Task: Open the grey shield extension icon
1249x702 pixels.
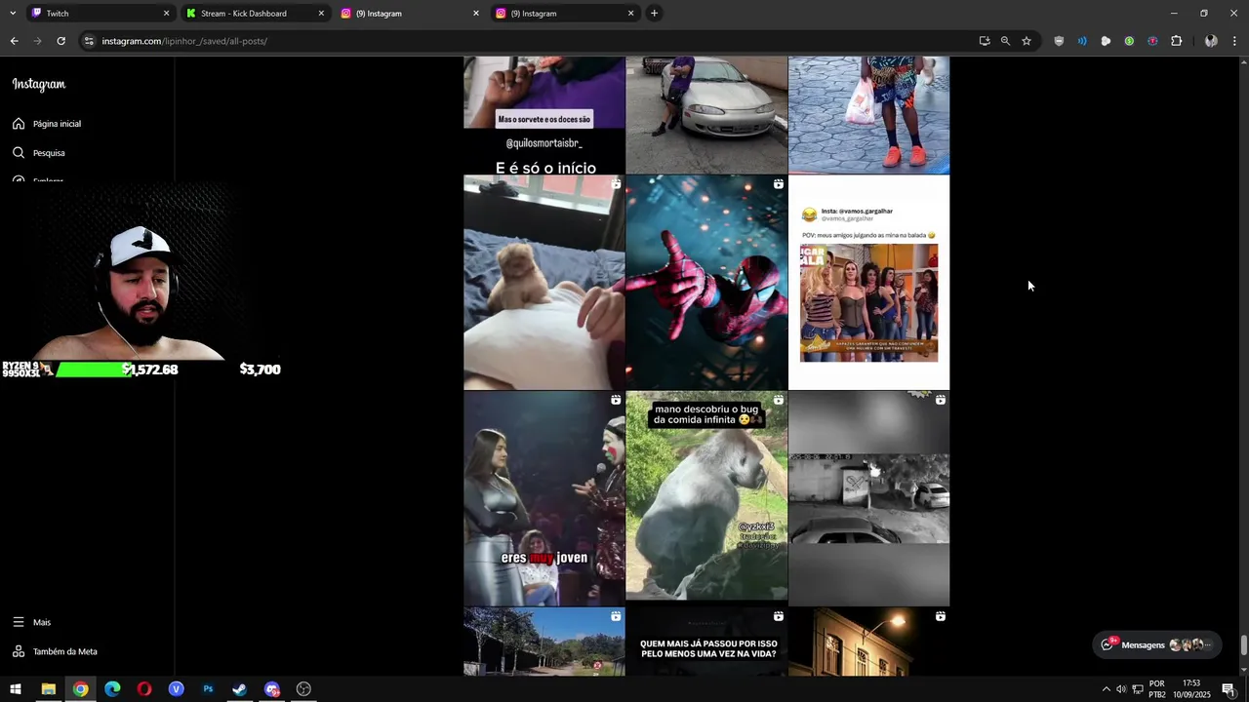Action: (x=1059, y=41)
